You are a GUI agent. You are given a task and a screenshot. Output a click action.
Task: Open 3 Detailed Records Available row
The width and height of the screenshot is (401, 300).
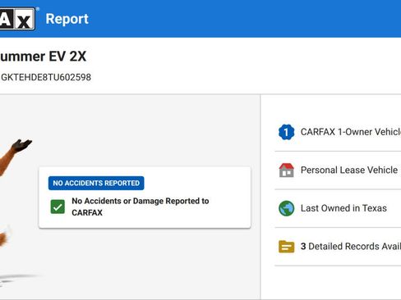(338, 247)
